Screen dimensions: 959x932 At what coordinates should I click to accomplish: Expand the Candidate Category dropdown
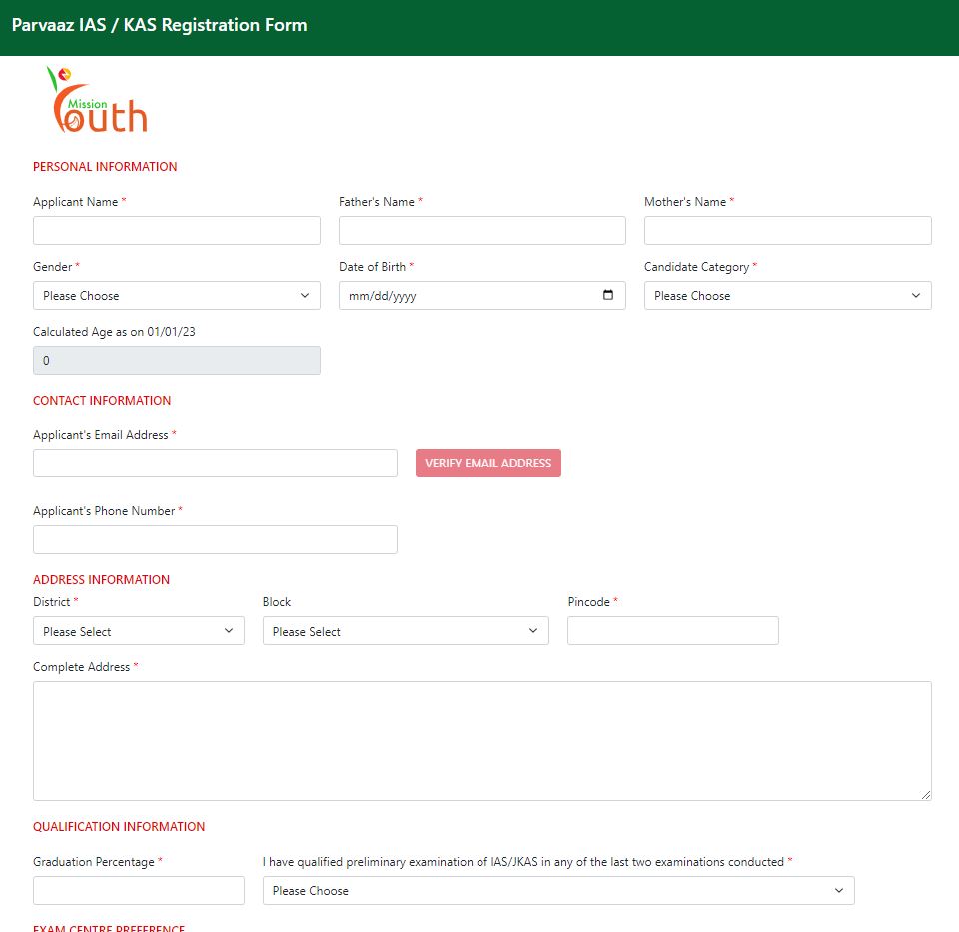click(787, 296)
